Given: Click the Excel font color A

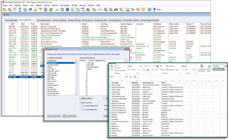Looking at the screenshot, I should tap(148, 70).
